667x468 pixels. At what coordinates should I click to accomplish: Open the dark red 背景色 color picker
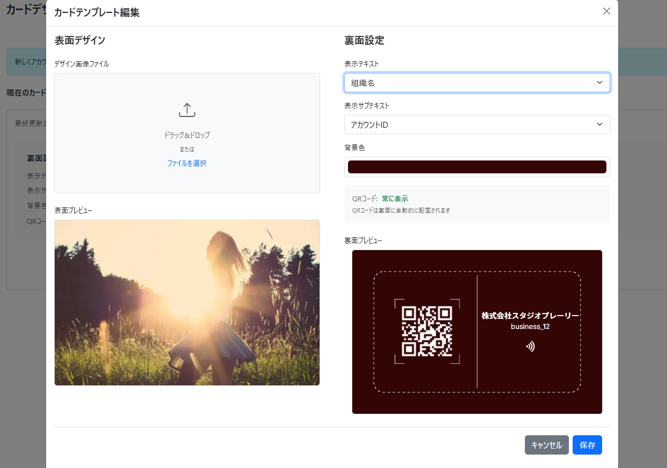point(477,167)
